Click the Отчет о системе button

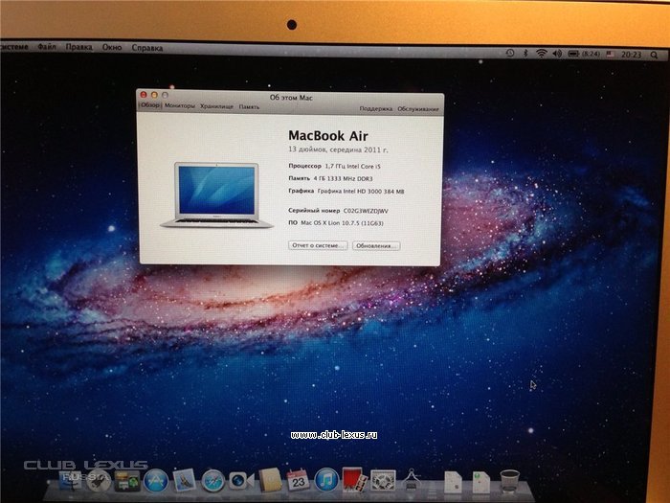pos(318,245)
